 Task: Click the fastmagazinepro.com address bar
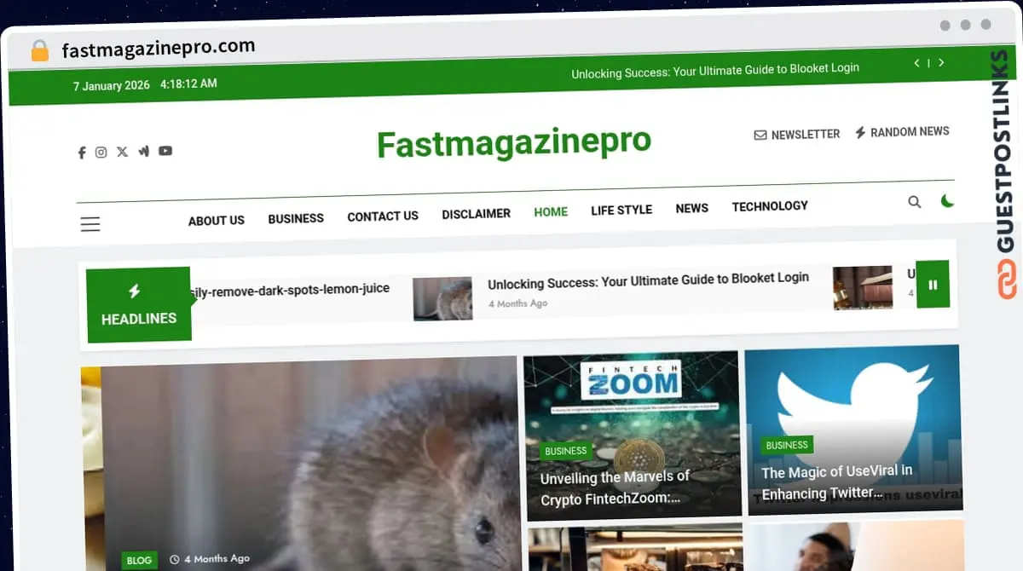pyautogui.click(x=159, y=49)
